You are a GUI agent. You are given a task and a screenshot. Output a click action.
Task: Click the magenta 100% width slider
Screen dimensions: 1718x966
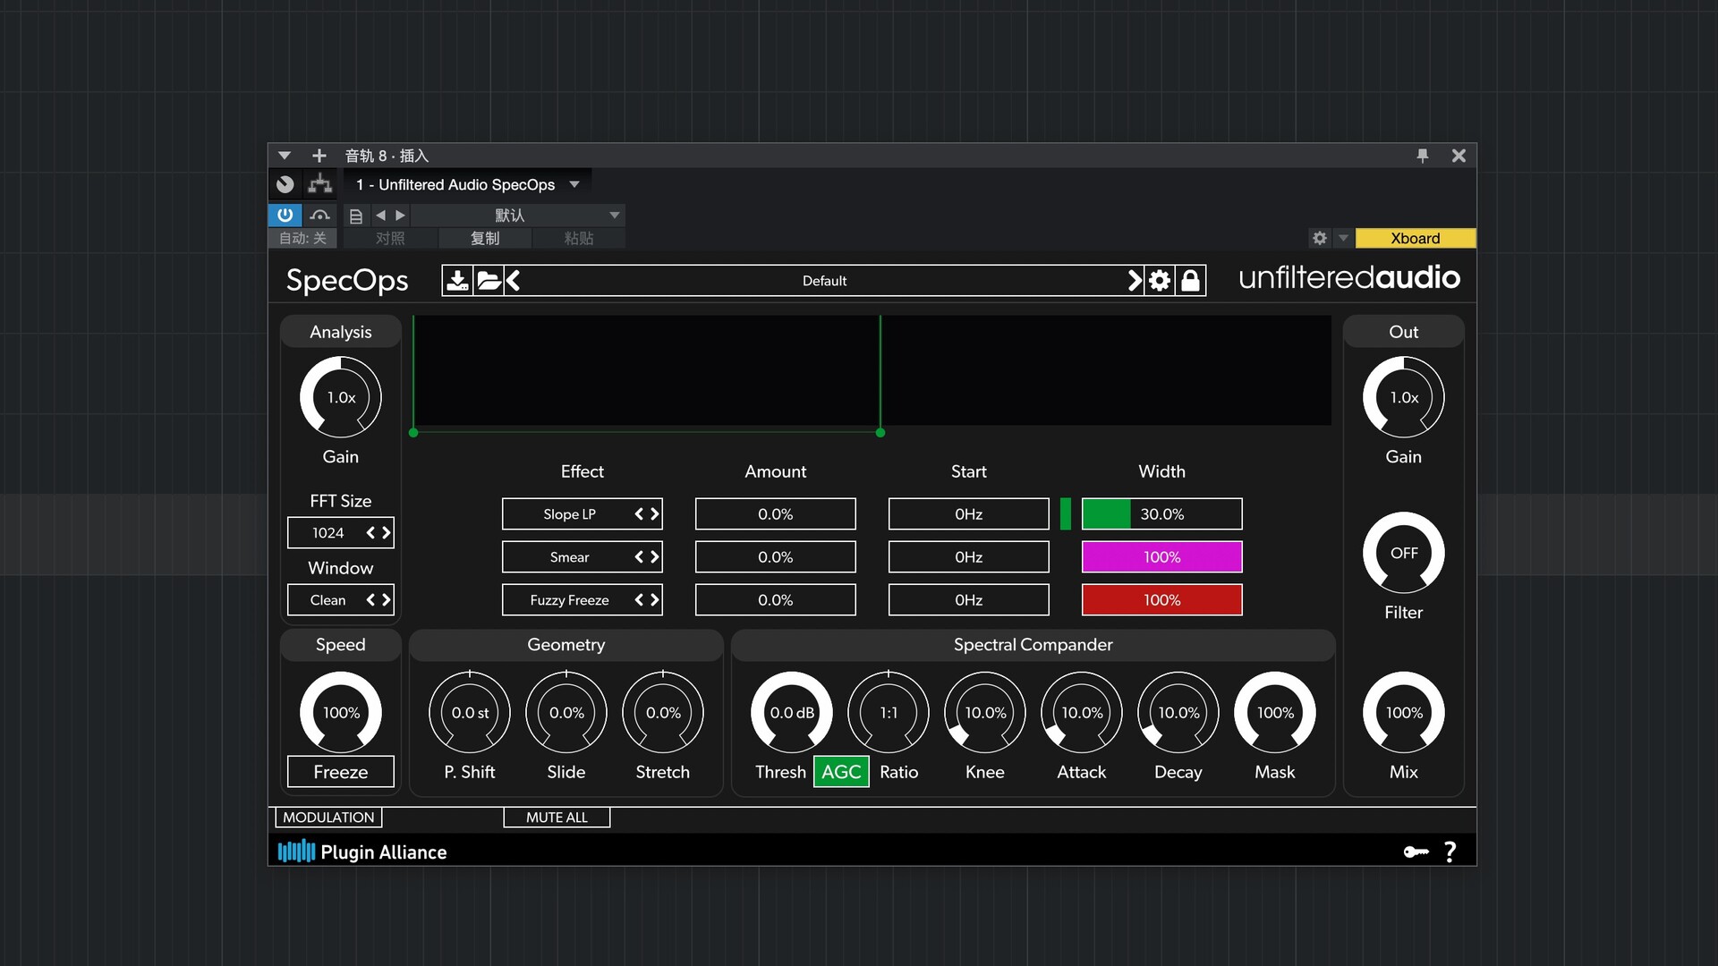point(1161,557)
